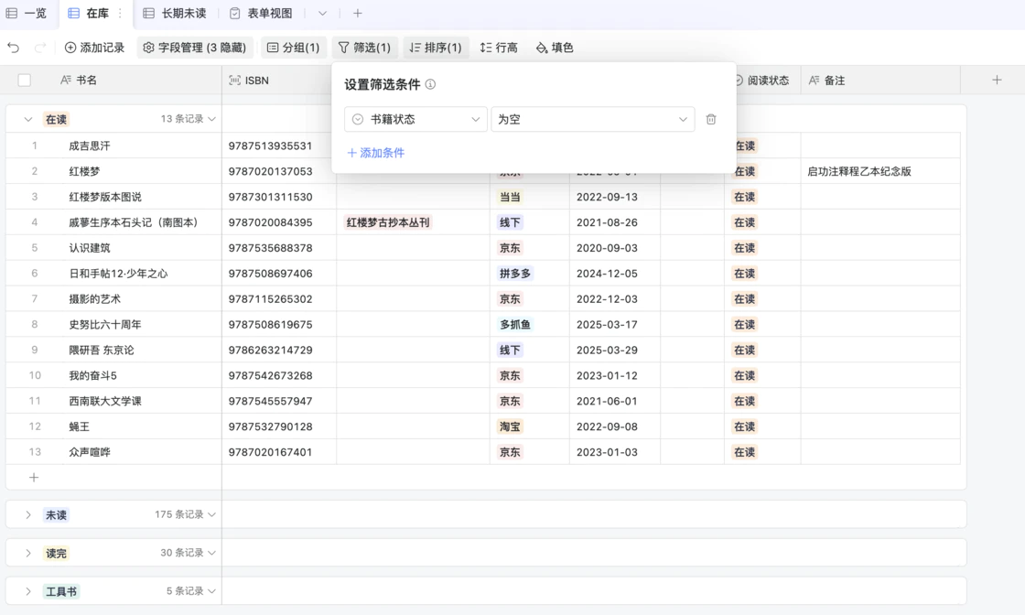Open 填色 color fill tool
This screenshot has height=615, width=1025.
click(555, 48)
